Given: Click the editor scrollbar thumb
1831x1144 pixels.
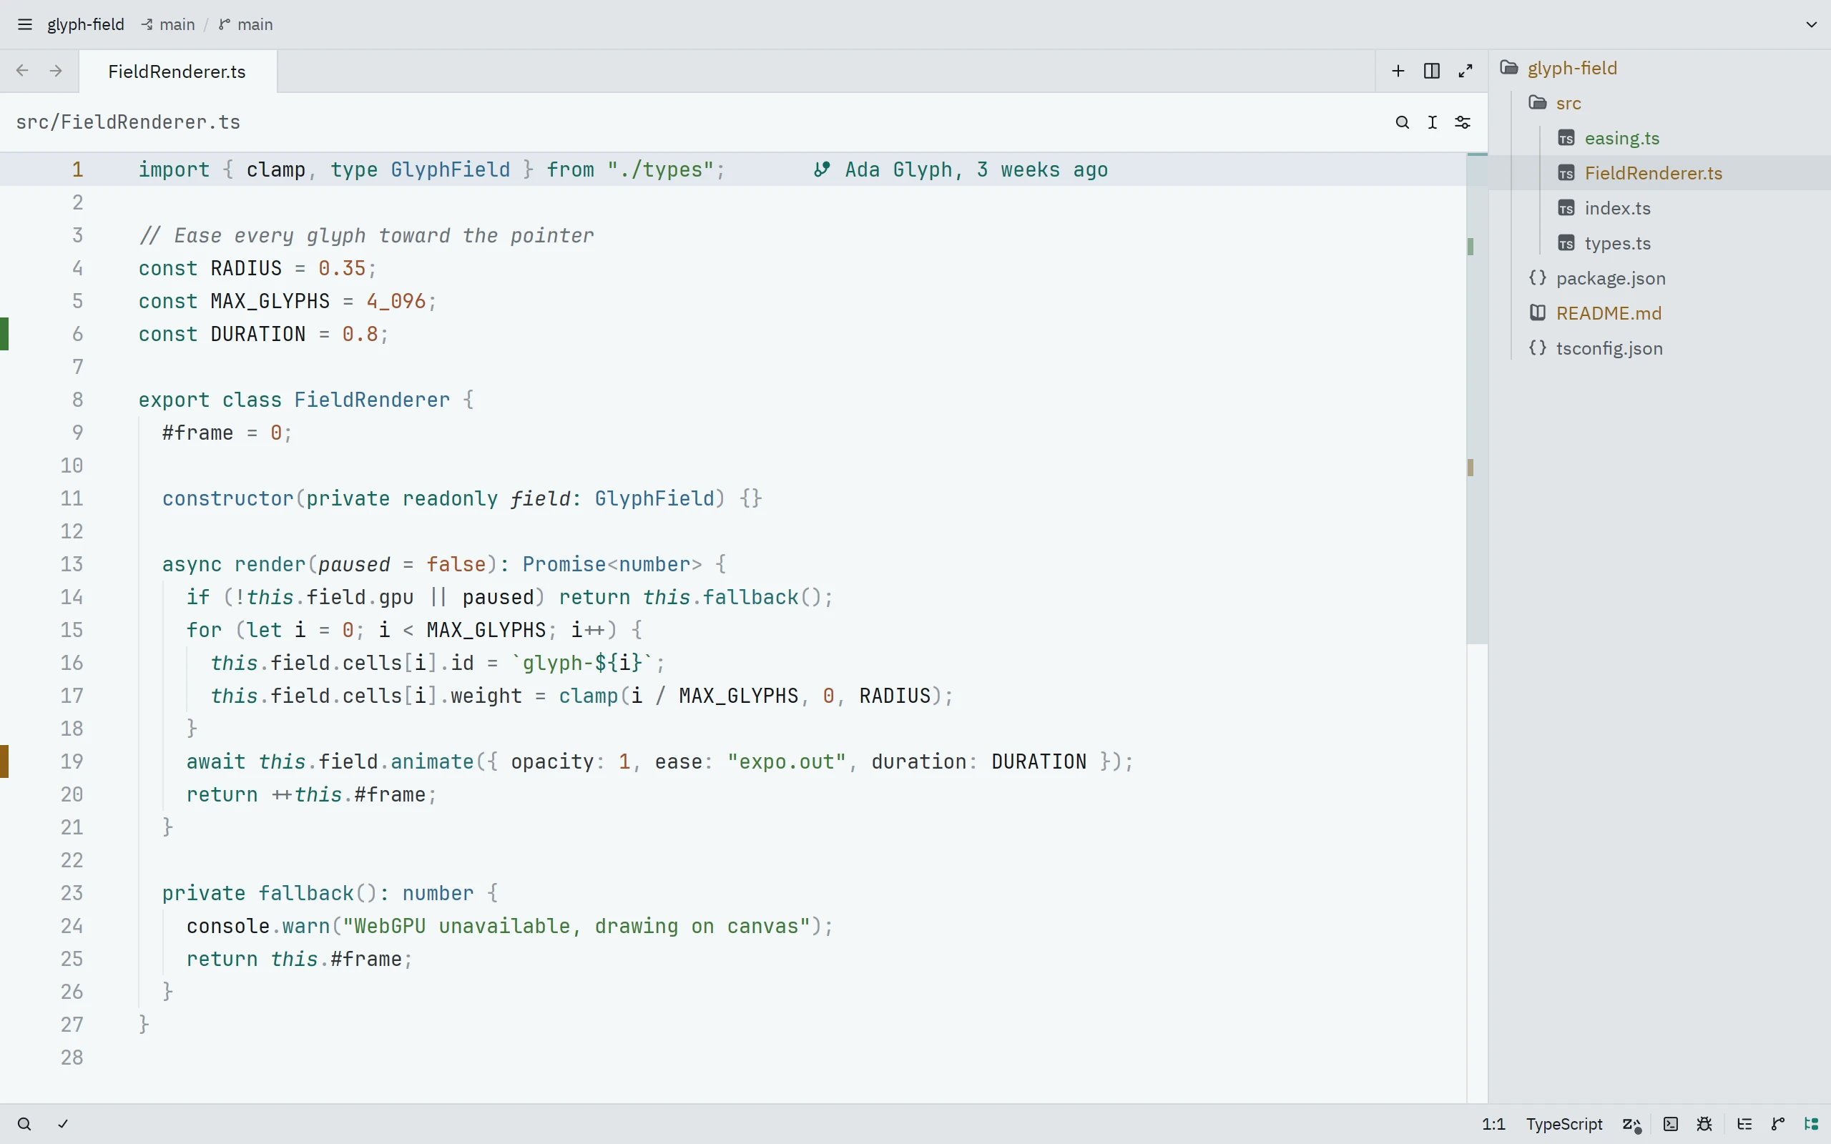Looking at the screenshot, I should pos(1477,399).
